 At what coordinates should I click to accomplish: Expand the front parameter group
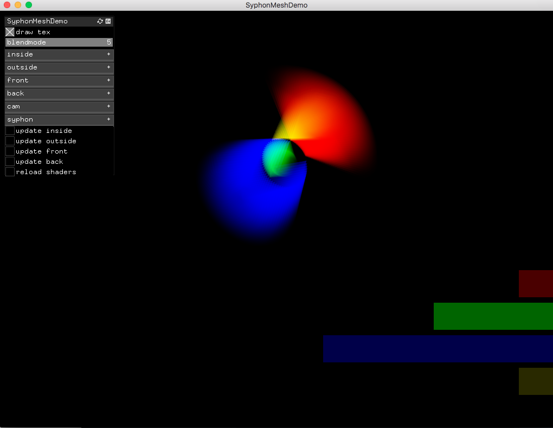59,80
